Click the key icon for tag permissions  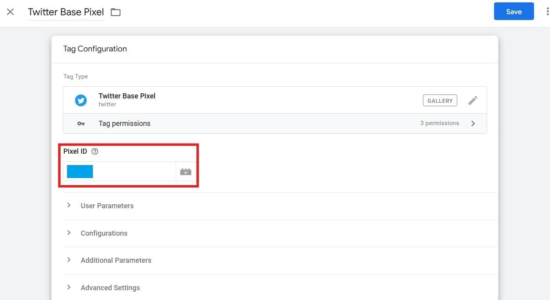pyautogui.click(x=81, y=124)
